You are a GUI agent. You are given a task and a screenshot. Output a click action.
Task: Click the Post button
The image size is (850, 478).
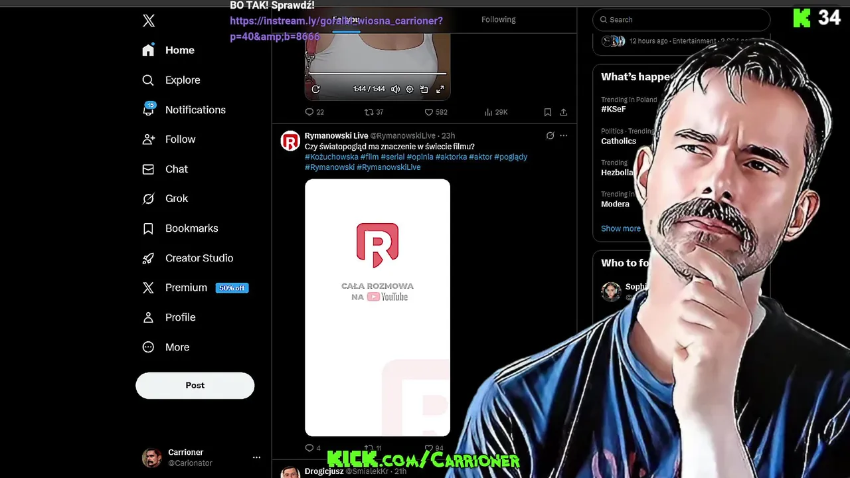click(195, 386)
